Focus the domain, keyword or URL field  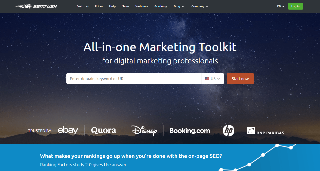point(134,79)
